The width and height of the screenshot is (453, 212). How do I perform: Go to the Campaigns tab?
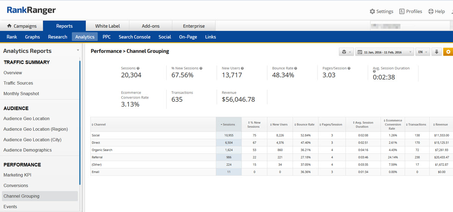(x=22, y=26)
